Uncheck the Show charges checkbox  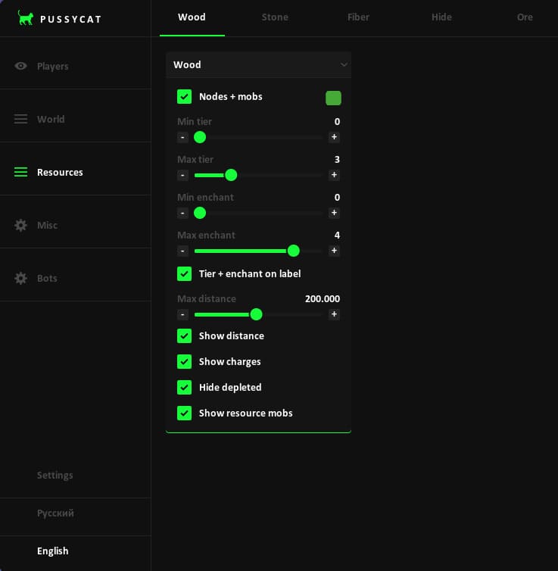[184, 362]
